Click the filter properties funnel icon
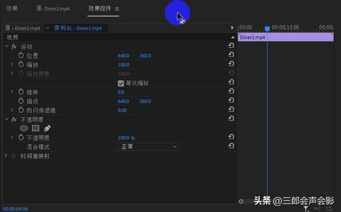The width and height of the screenshot is (341, 212). (x=306, y=209)
